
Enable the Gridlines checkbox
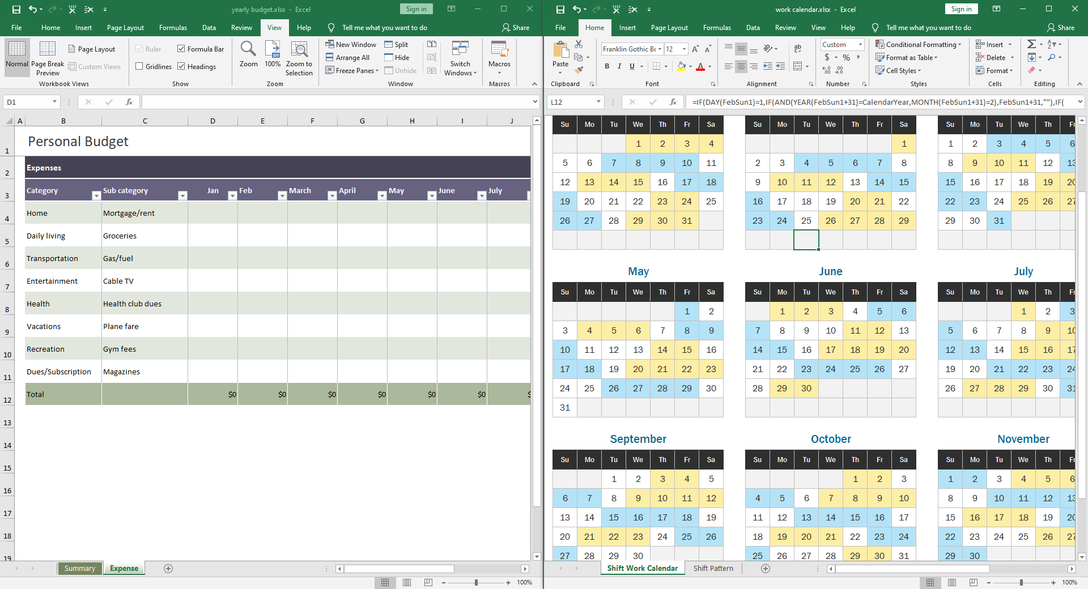pyautogui.click(x=139, y=67)
